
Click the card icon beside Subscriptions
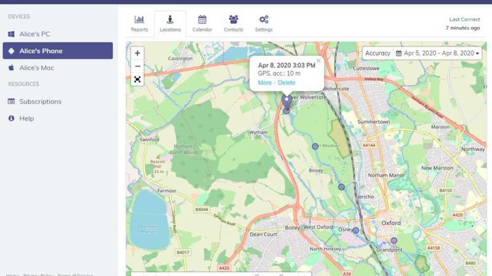11,101
